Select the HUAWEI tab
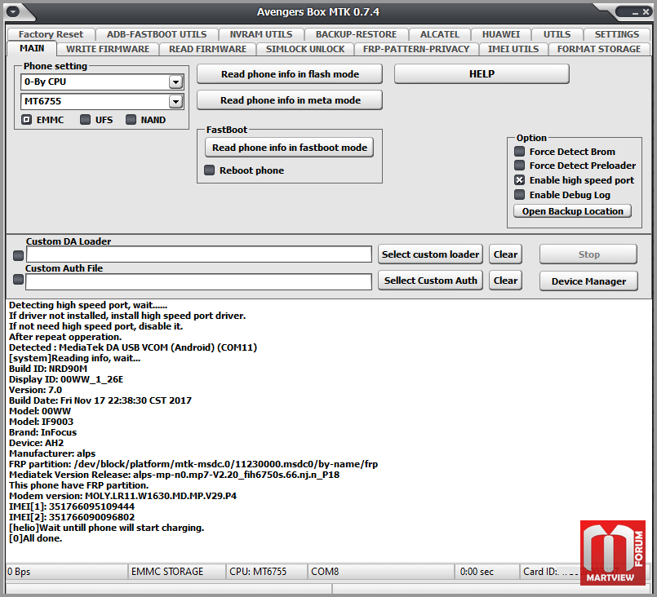 [x=501, y=34]
